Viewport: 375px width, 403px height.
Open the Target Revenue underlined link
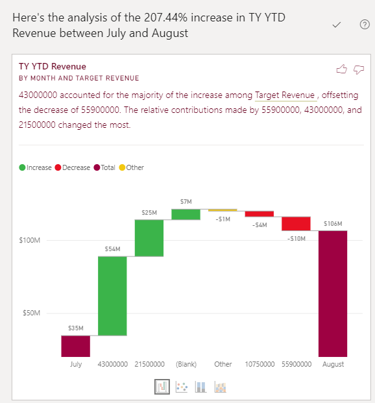point(285,95)
